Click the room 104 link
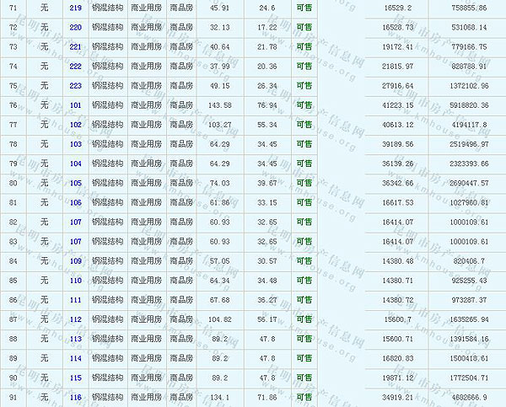Image resolution: width=506 pixels, height=407 pixels. pos(76,163)
